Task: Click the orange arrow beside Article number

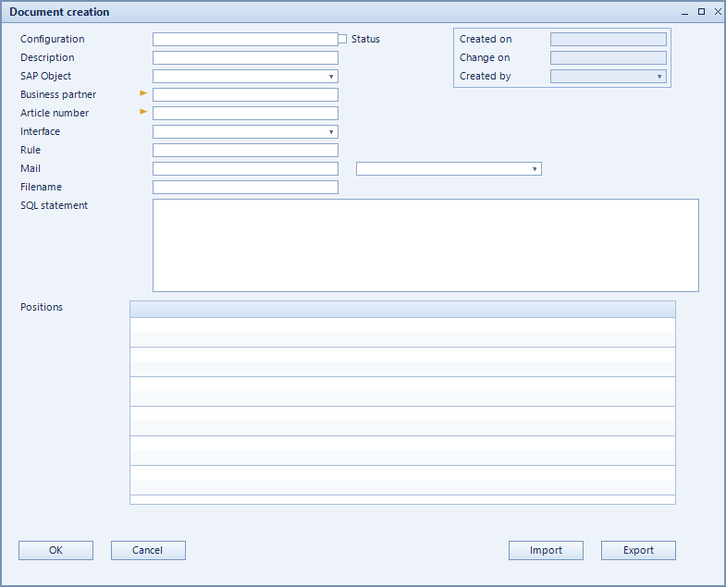Action: click(x=143, y=112)
